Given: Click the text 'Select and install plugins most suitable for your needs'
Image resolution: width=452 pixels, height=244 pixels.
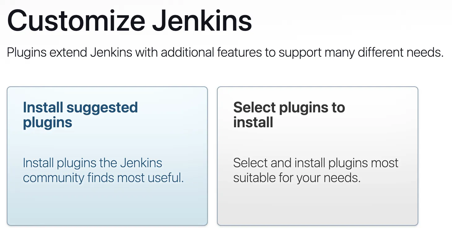Looking at the screenshot, I should pyautogui.click(x=315, y=170).
